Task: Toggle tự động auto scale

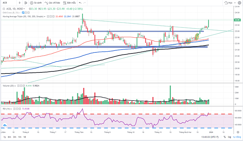Action: coord(237,137)
